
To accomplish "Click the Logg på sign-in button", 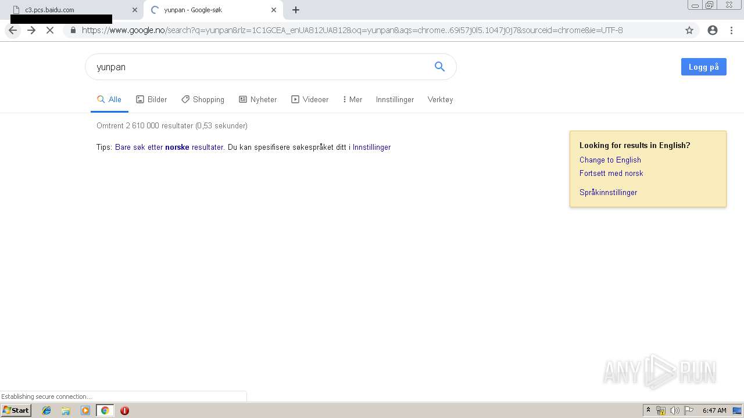I will click(x=703, y=67).
